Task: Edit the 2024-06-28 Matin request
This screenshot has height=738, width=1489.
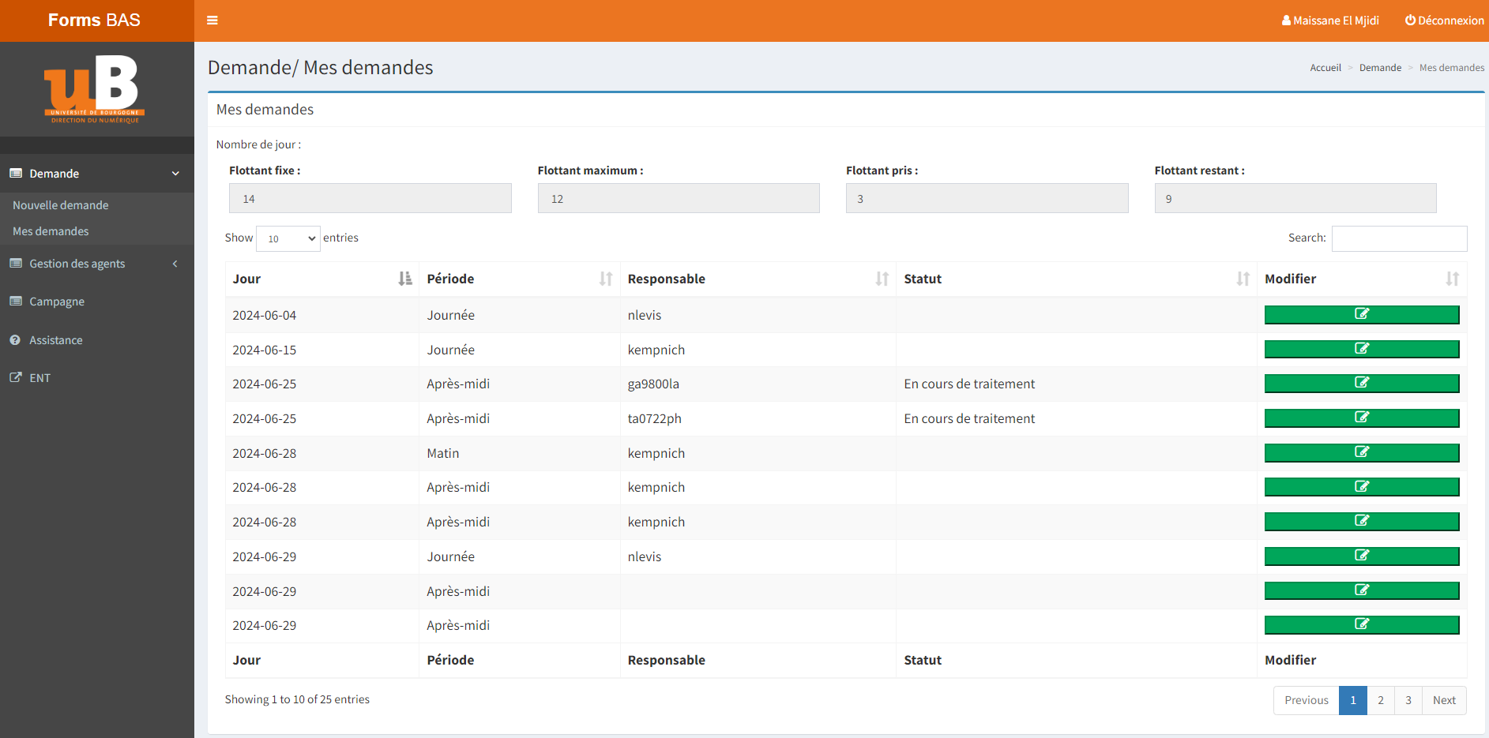Action: click(x=1361, y=452)
